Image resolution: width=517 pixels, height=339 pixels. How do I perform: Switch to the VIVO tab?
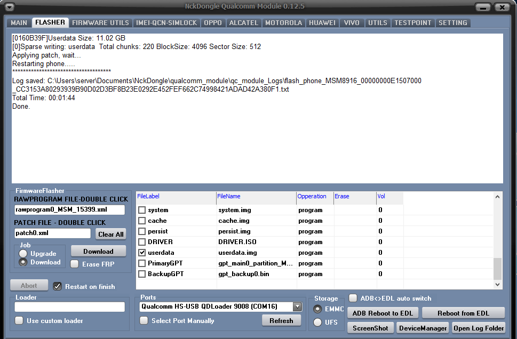[x=352, y=23]
